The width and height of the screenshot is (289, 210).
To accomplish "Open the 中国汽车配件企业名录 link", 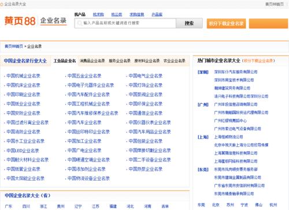I will [88, 95].
